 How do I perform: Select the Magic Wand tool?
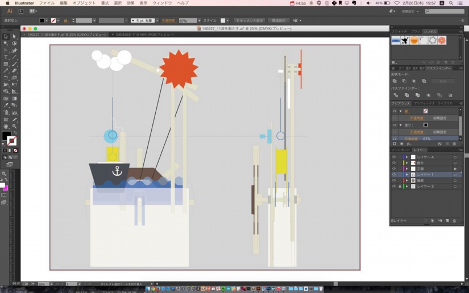(x=6, y=43)
